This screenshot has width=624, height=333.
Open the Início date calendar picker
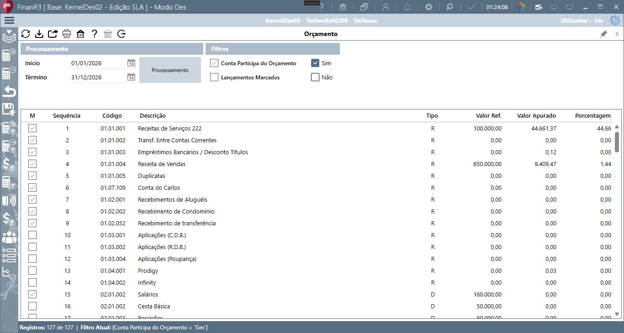coord(131,63)
